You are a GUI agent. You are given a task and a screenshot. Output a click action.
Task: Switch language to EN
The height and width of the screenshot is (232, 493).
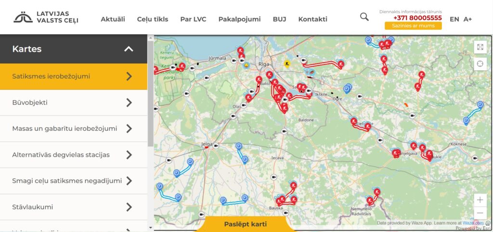pyautogui.click(x=454, y=19)
